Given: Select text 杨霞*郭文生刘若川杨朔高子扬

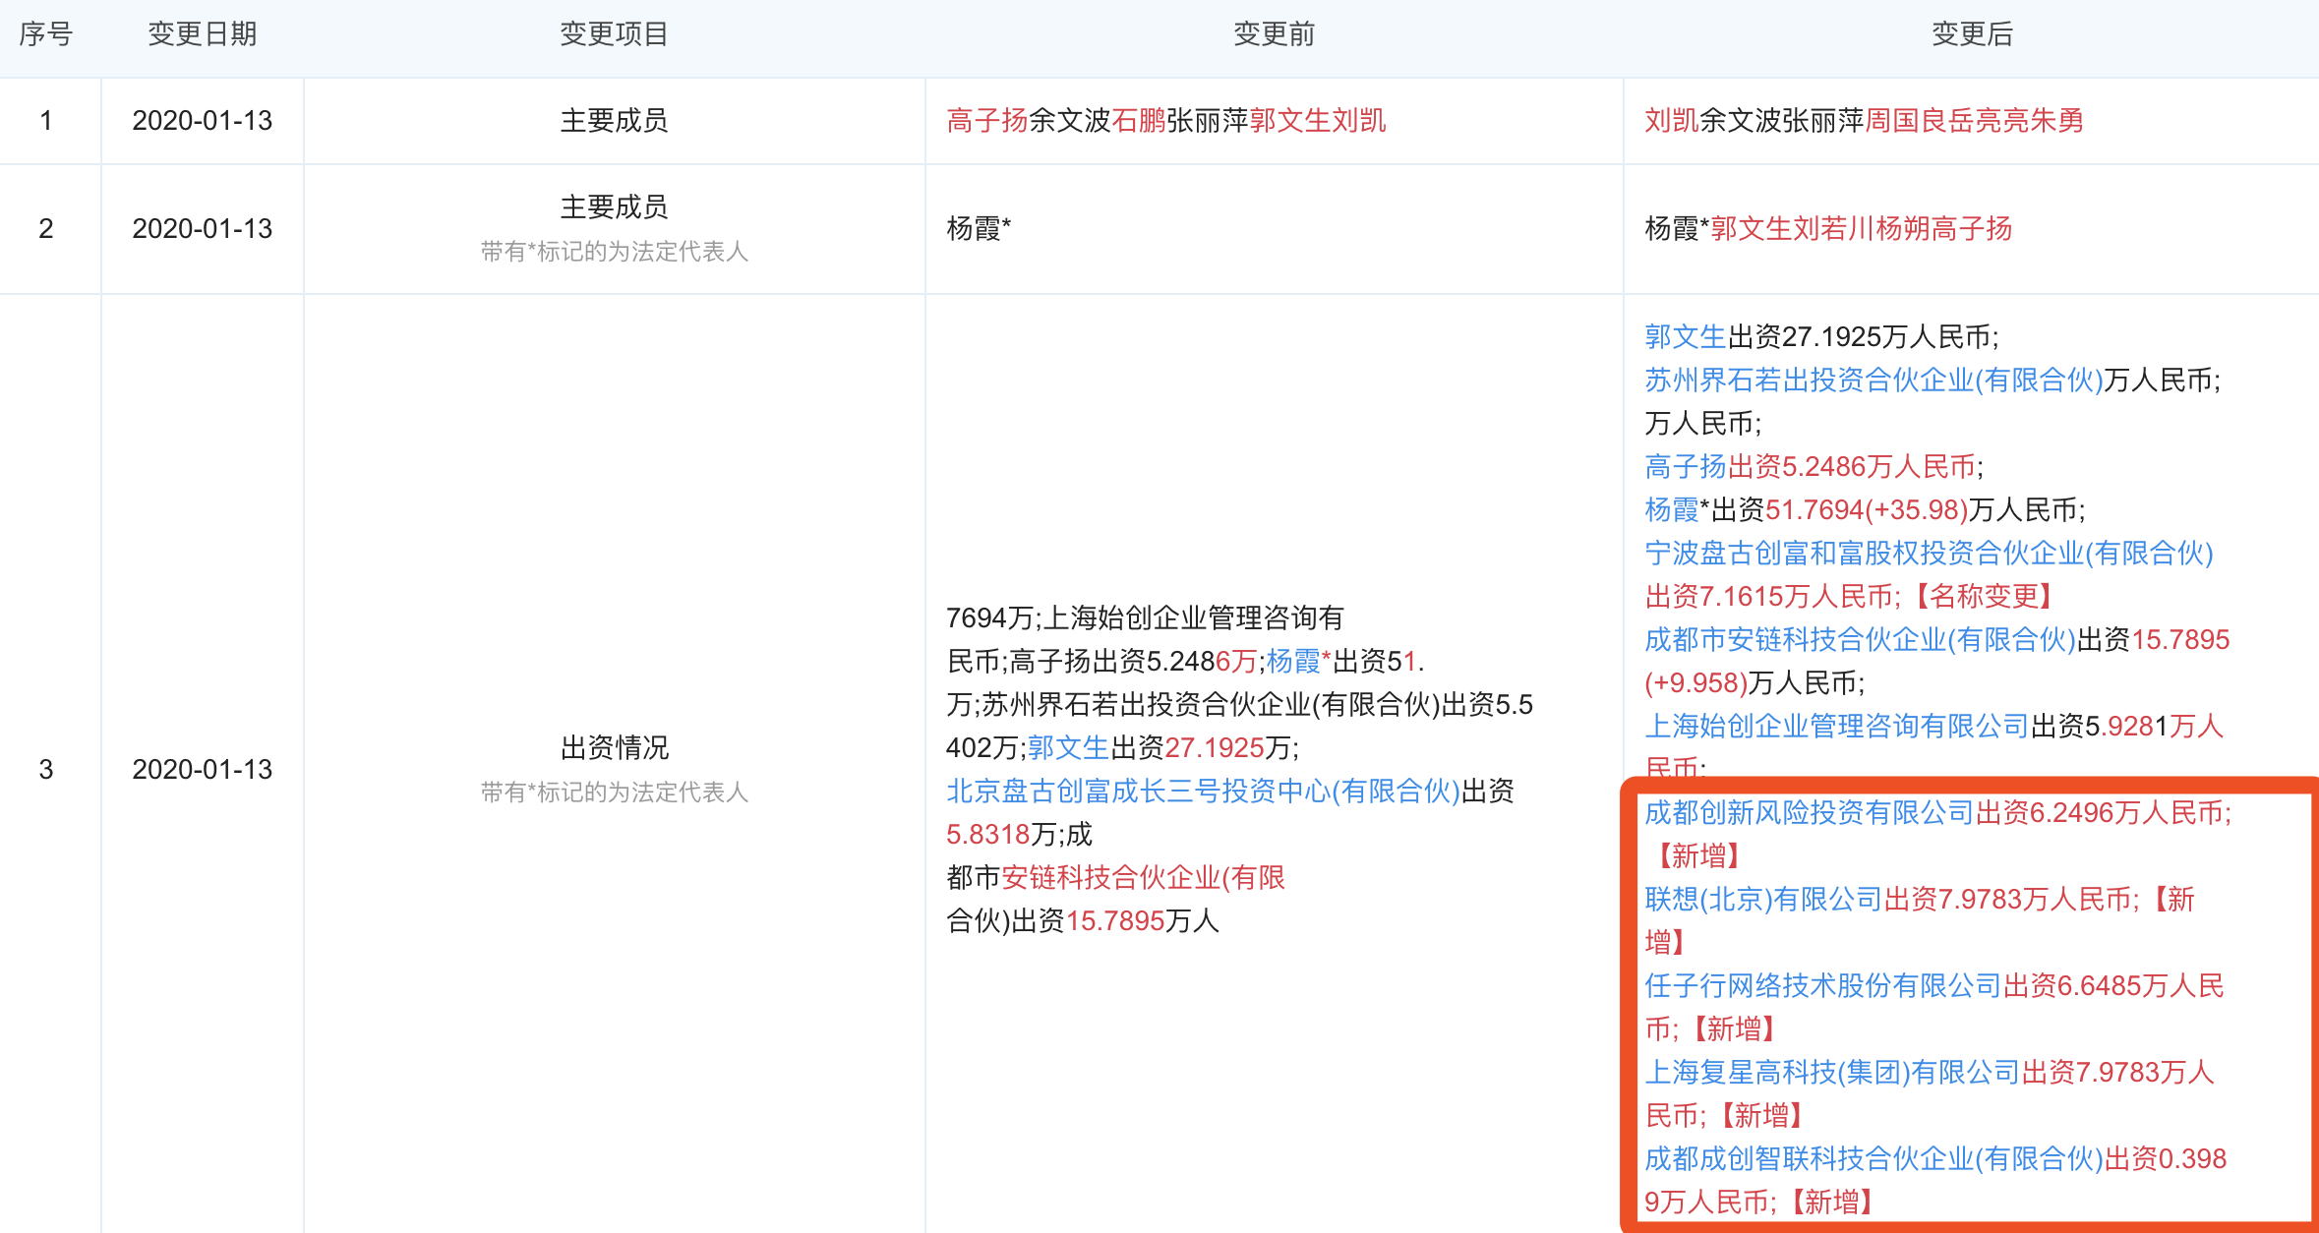Looking at the screenshot, I should [x=1828, y=229].
